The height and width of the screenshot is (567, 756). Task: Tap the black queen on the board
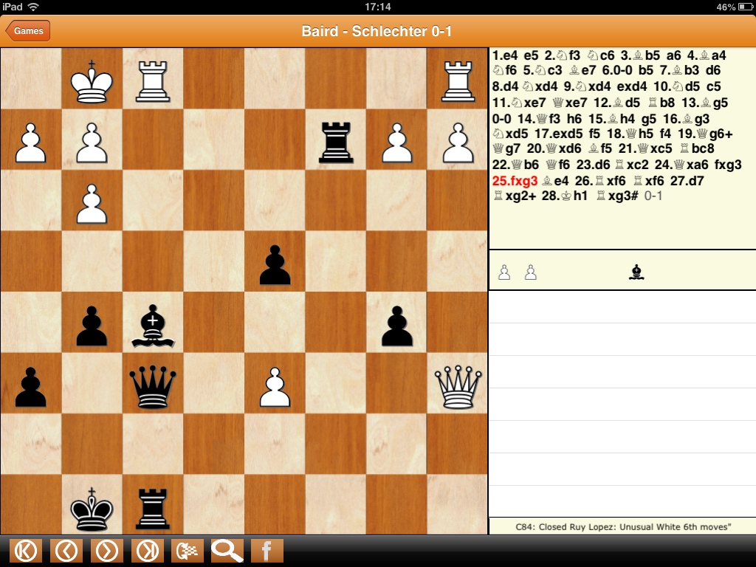click(x=152, y=383)
